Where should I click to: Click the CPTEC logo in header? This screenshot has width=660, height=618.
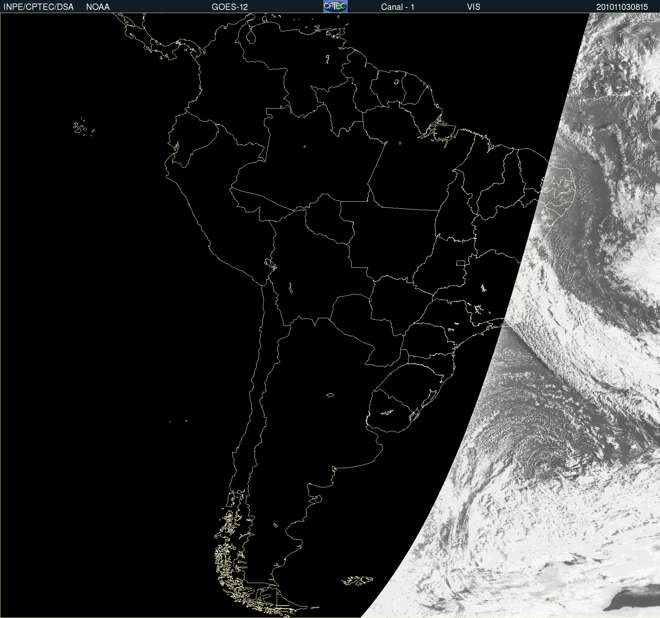(x=335, y=6)
